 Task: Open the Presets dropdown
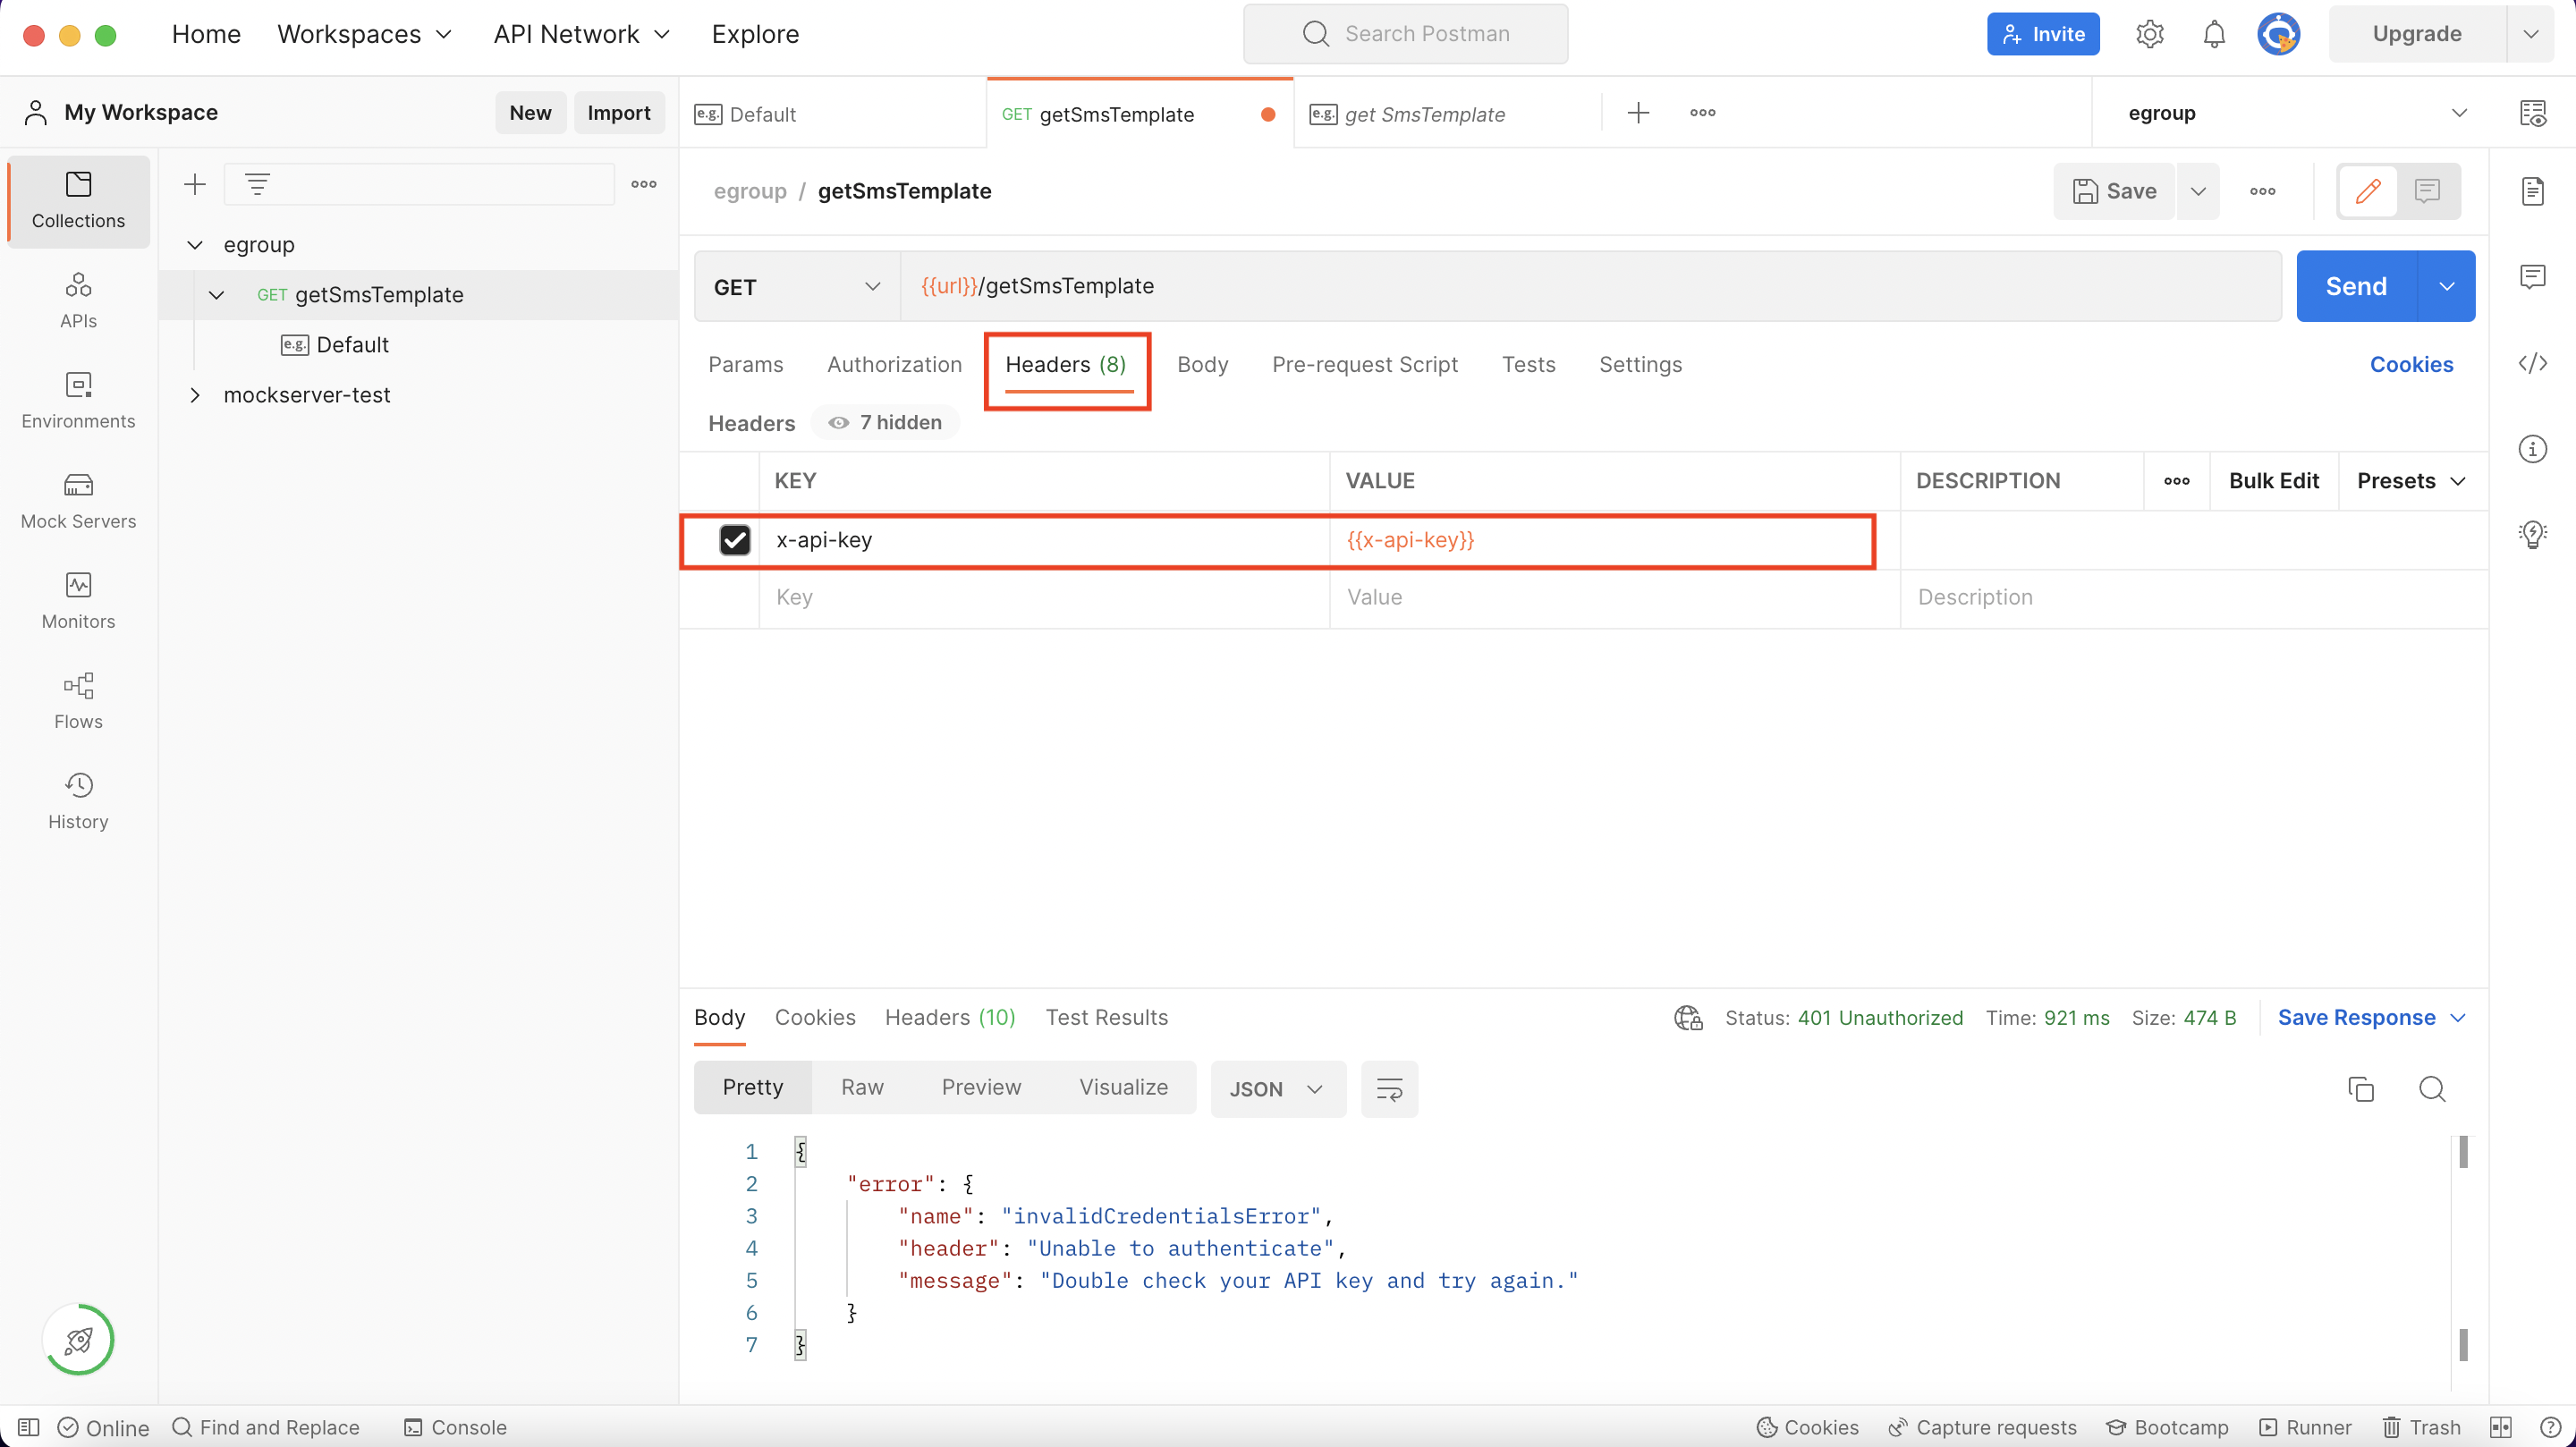click(x=2411, y=480)
